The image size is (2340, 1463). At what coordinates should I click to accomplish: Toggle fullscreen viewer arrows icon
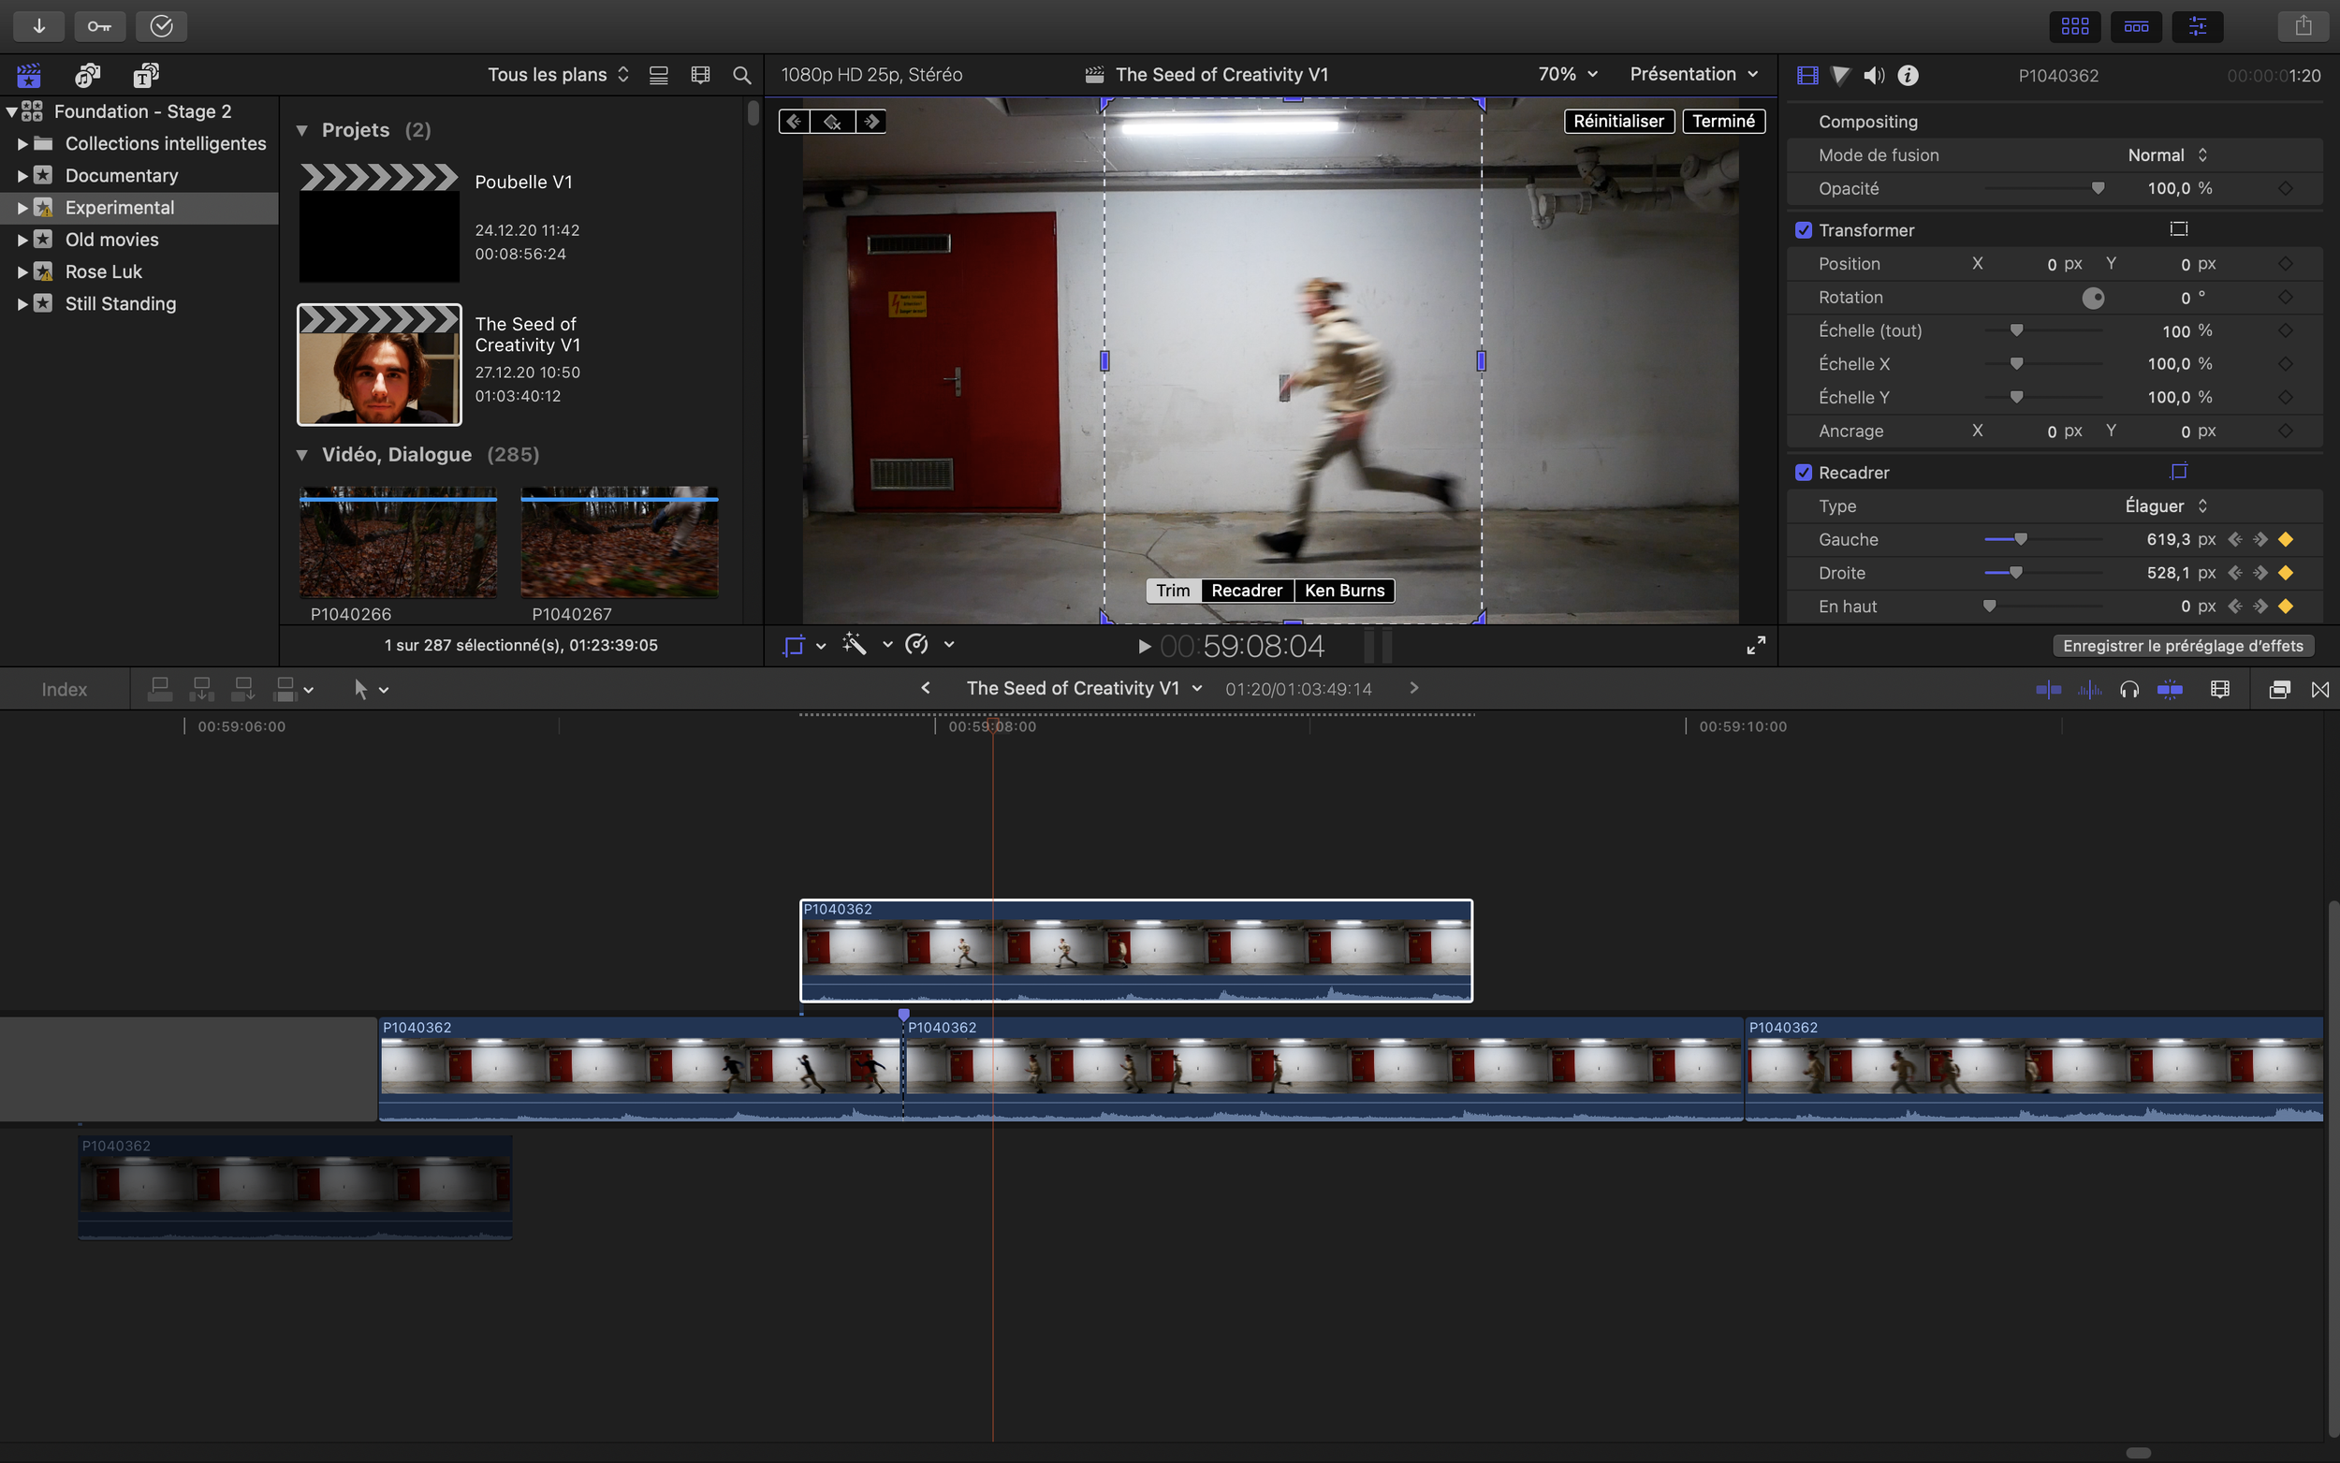pyautogui.click(x=1756, y=645)
